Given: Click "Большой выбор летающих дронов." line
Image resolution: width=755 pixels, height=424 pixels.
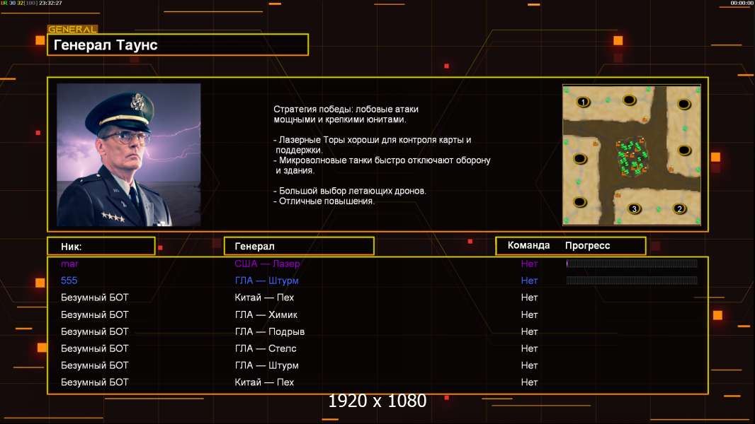Looking at the screenshot, I should pyautogui.click(x=350, y=191).
